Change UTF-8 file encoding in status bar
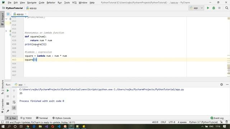 (x=172, y=122)
